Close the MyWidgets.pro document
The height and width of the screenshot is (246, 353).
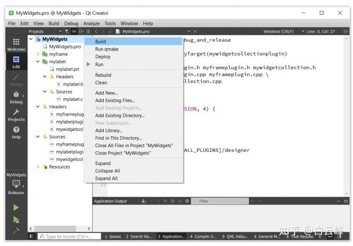click(x=195, y=32)
